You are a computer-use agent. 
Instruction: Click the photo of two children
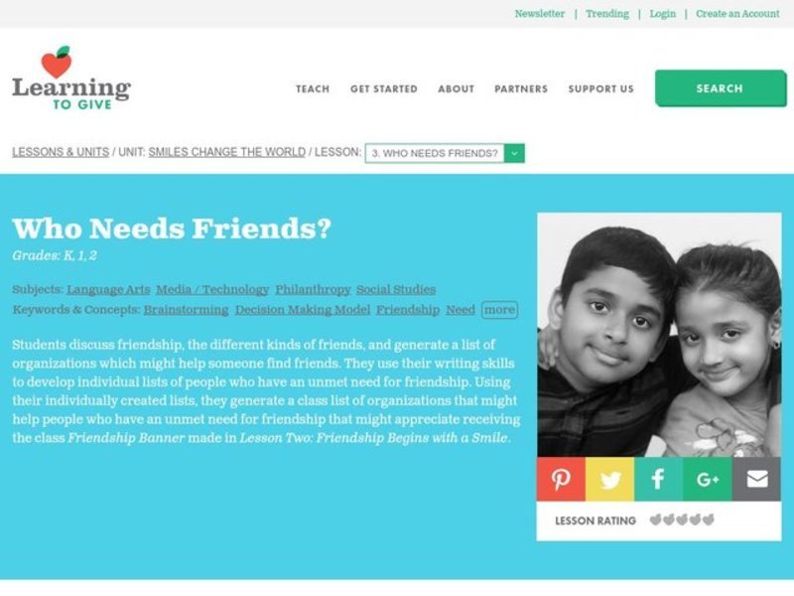click(659, 335)
